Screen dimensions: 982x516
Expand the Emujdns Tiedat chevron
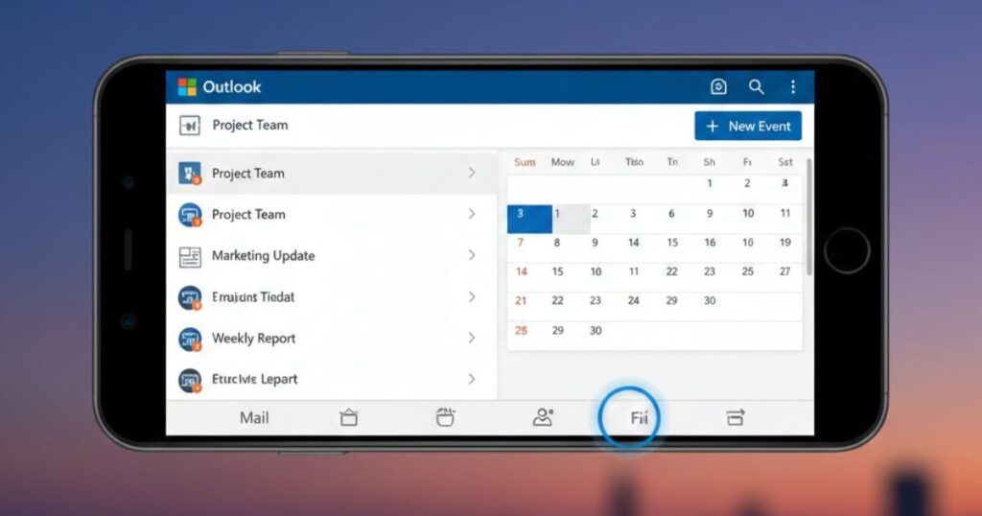pos(472,296)
